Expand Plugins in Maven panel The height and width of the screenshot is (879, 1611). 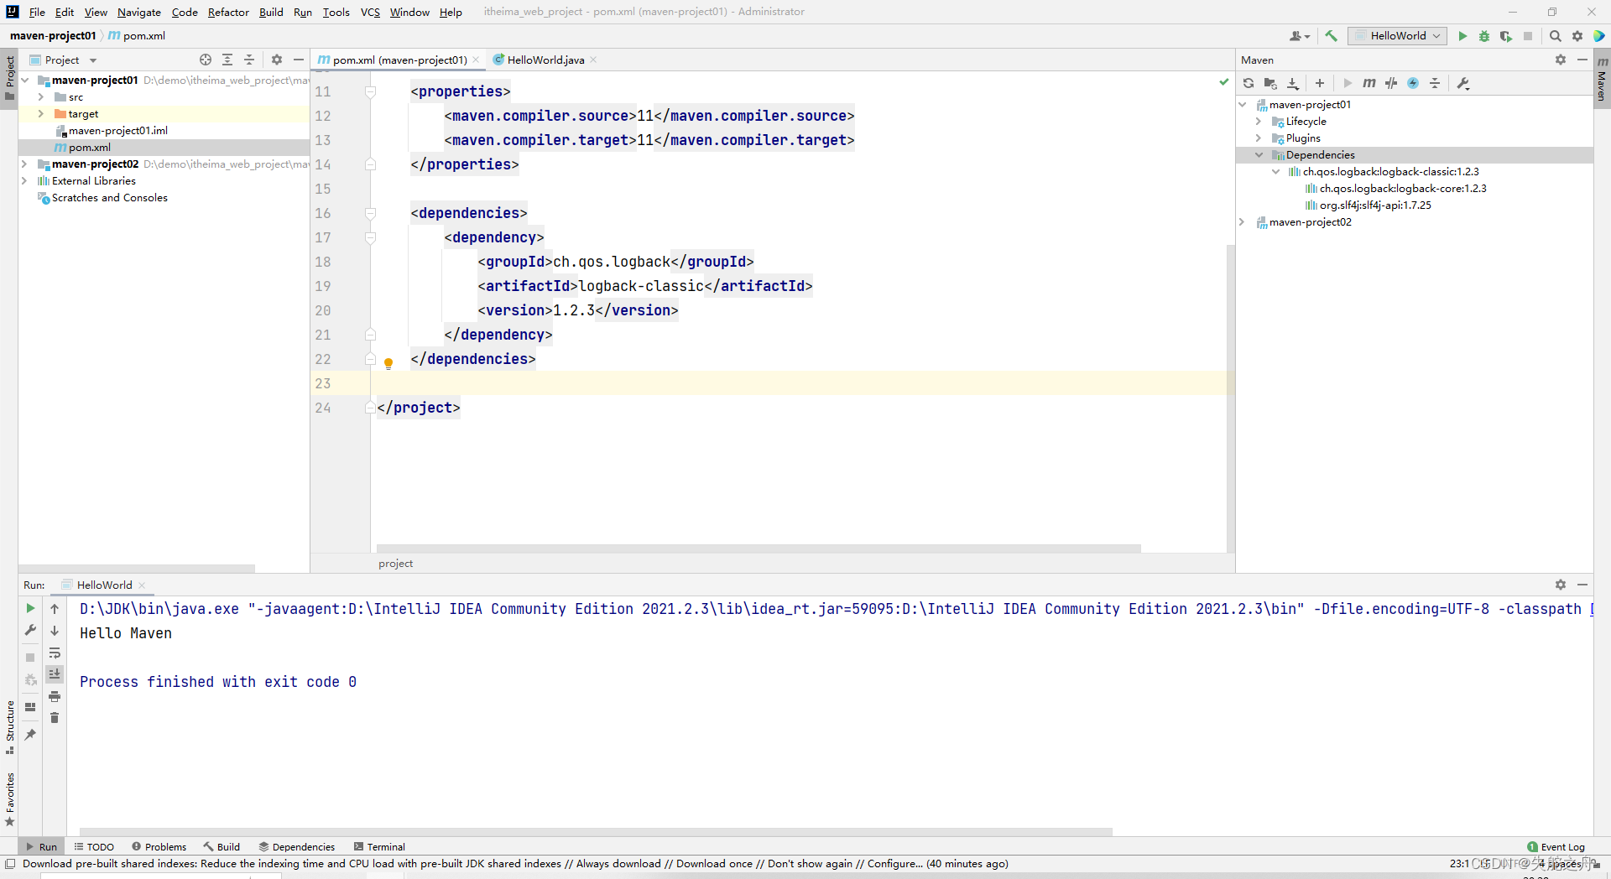1259,138
